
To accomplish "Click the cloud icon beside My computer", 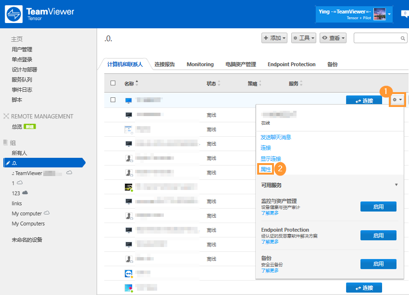I will coord(47,213).
